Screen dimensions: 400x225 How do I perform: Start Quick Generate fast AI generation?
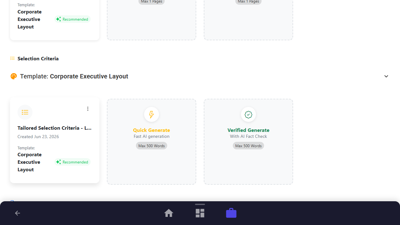tap(152, 142)
